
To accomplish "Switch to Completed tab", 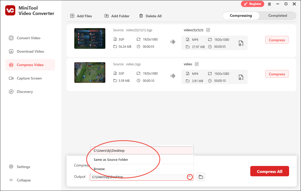I will [x=278, y=16].
